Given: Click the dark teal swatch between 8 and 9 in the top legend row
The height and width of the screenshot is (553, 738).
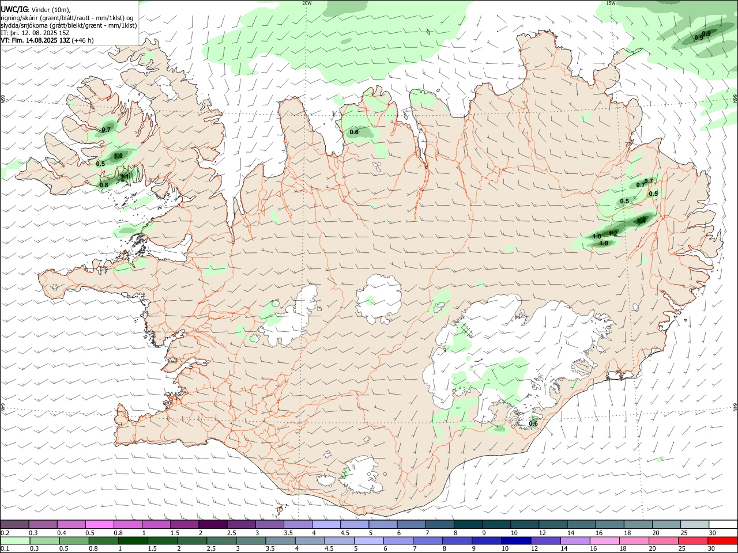Looking at the screenshot, I should point(468,524).
